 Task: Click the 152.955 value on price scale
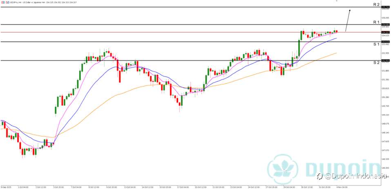point(386,53)
